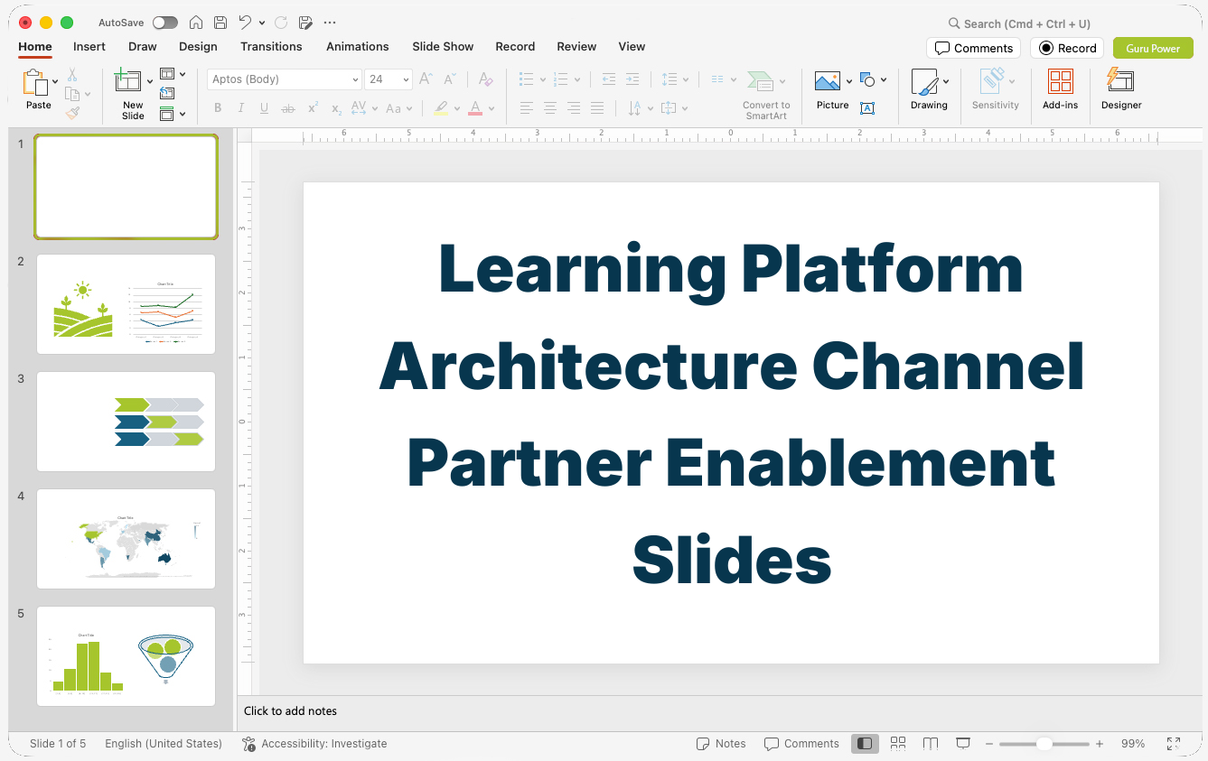
Task: Switch to the Design tab
Action: click(198, 46)
